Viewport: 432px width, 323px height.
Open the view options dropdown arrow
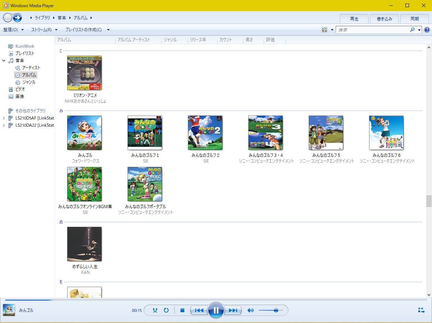tap(332, 30)
